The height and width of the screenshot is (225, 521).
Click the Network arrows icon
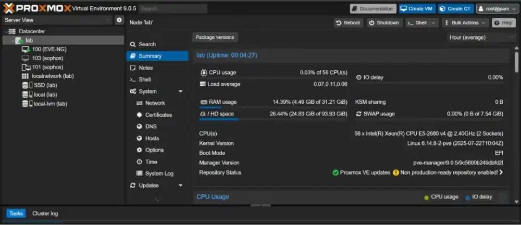click(x=139, y=103)
